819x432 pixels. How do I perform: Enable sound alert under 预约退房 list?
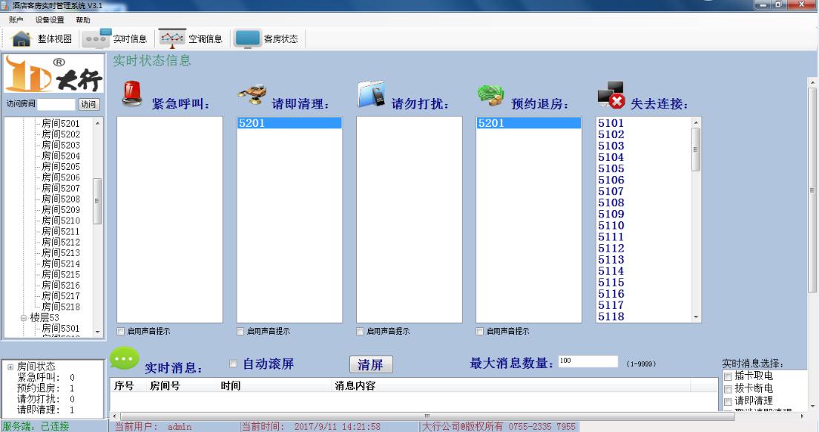pos(479,331)
